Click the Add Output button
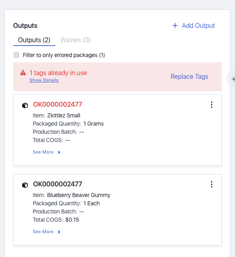 (x=194, y=25)
